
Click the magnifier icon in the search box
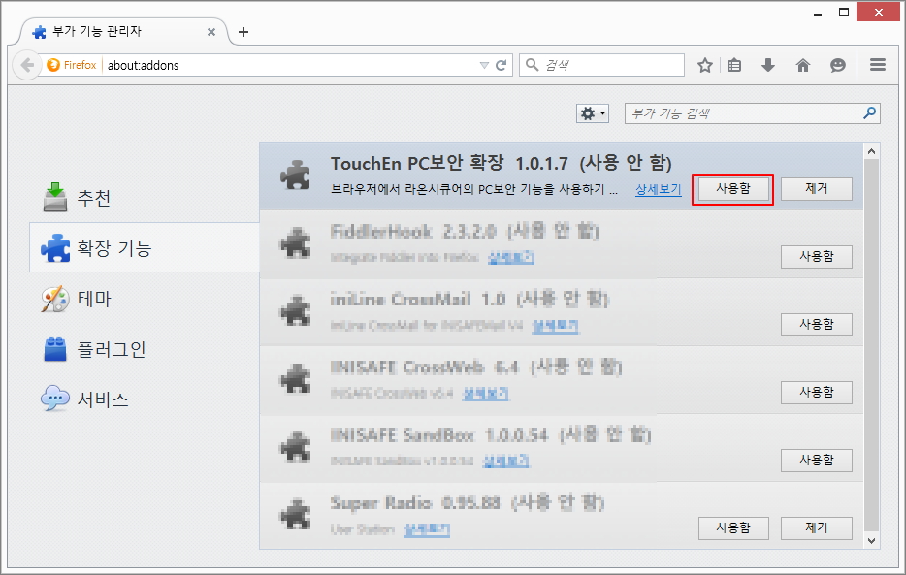[533, 65]
